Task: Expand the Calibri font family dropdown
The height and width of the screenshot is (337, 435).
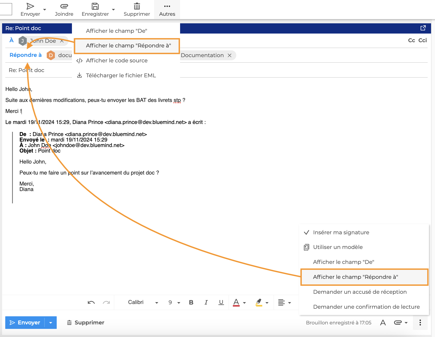Action: click(x=143, y=302)
